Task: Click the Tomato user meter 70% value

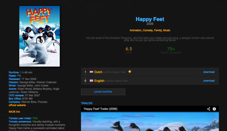Action: pyautogui.click(x=35, y=118)
